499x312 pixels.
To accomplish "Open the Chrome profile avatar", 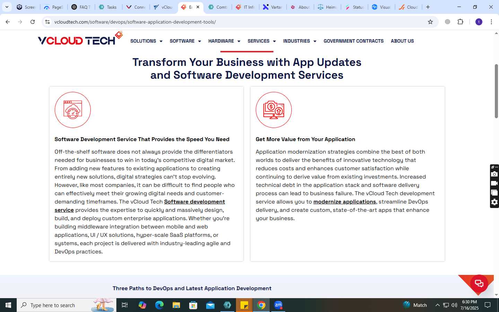I will (x=479, y=22).
